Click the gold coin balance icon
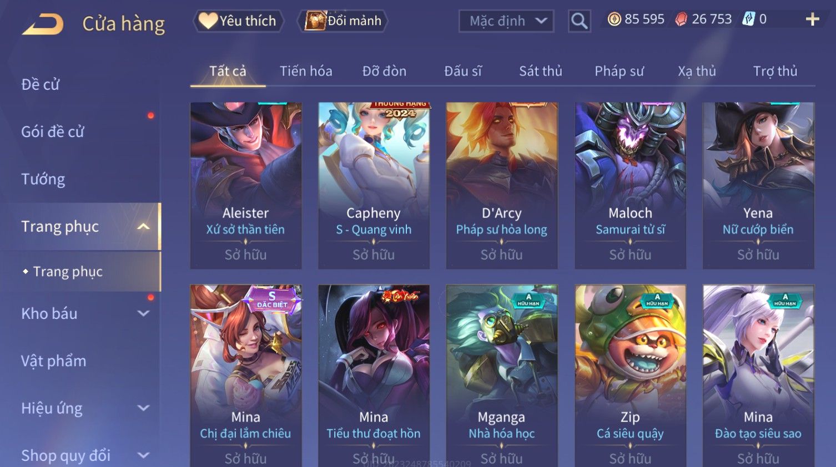 614,19
